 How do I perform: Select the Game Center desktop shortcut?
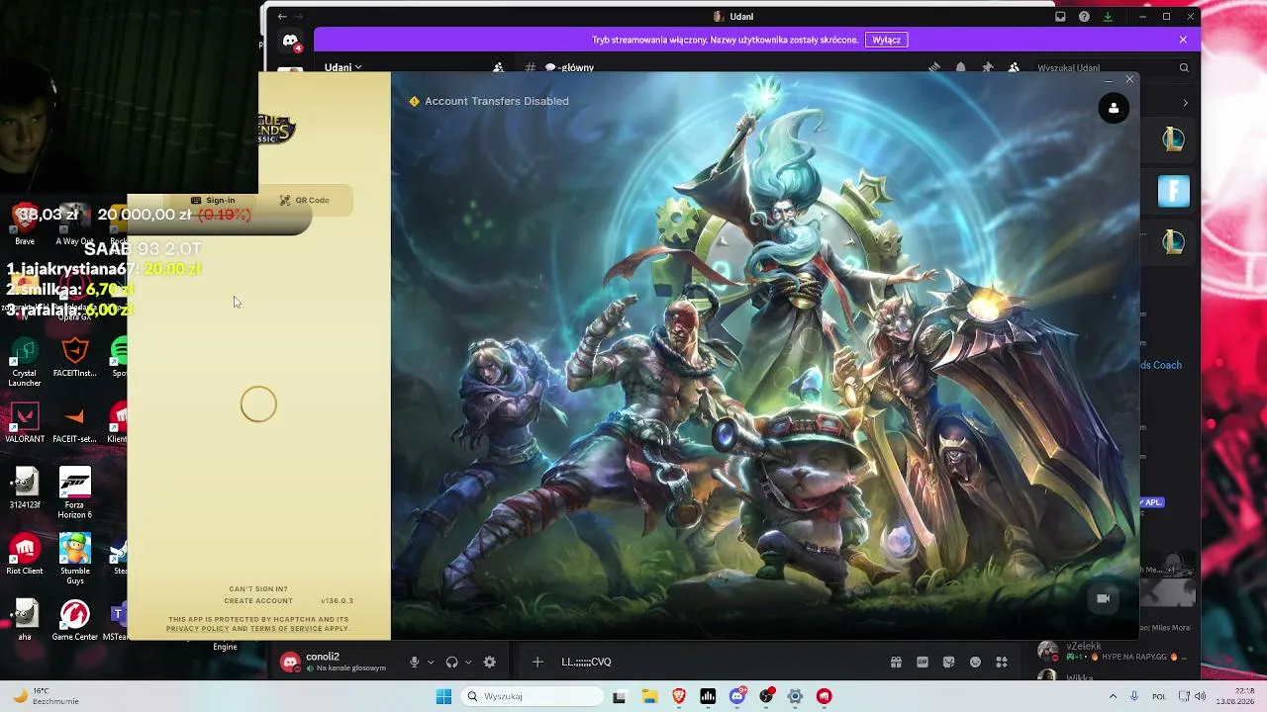point(74,621)
